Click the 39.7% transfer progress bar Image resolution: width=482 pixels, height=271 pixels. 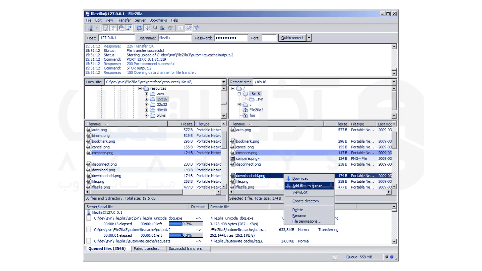tap(186, 224)
